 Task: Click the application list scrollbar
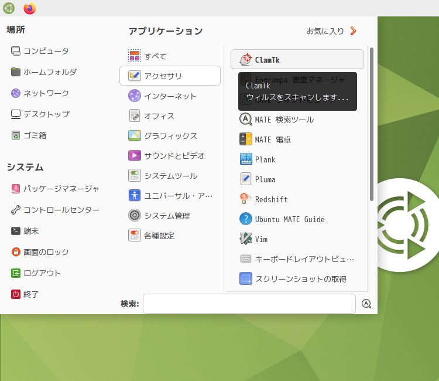click(x=372, y=124)
